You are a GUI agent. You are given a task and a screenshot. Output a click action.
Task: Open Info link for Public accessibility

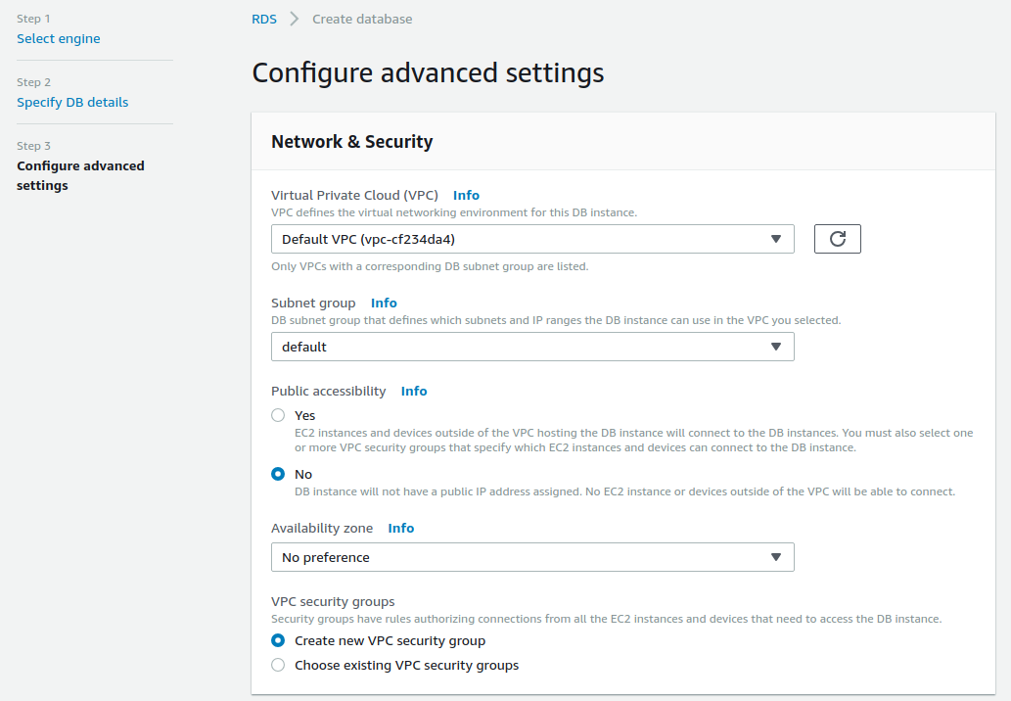414,391
